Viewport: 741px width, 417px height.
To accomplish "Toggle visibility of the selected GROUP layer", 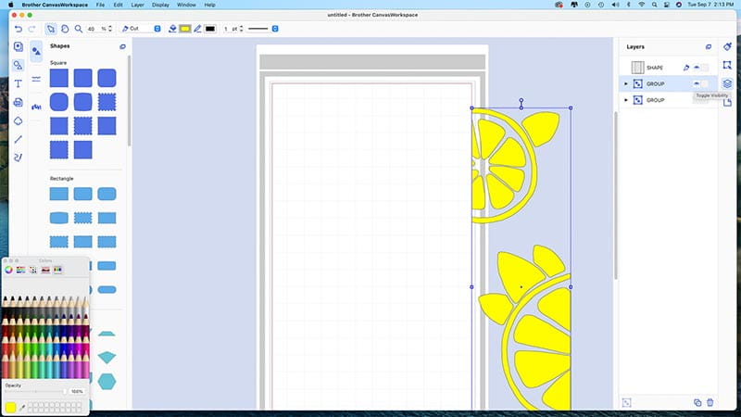I will pos(696,83).
